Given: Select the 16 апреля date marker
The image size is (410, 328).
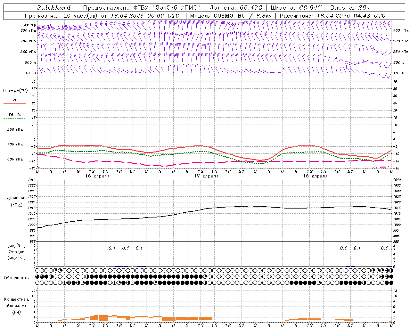Looking at the screenshot, I should [97, 176].
